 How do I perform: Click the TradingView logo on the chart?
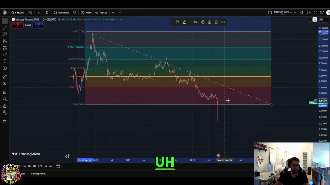click(26, 154)
